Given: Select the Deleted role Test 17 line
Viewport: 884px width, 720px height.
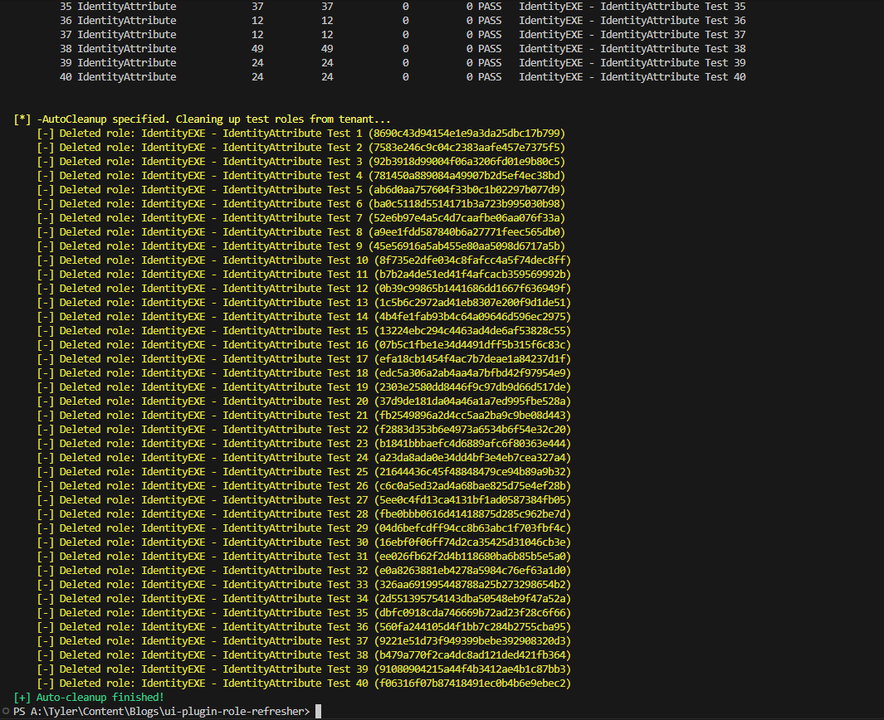Looking at the screenshot, I should (304, 359).
